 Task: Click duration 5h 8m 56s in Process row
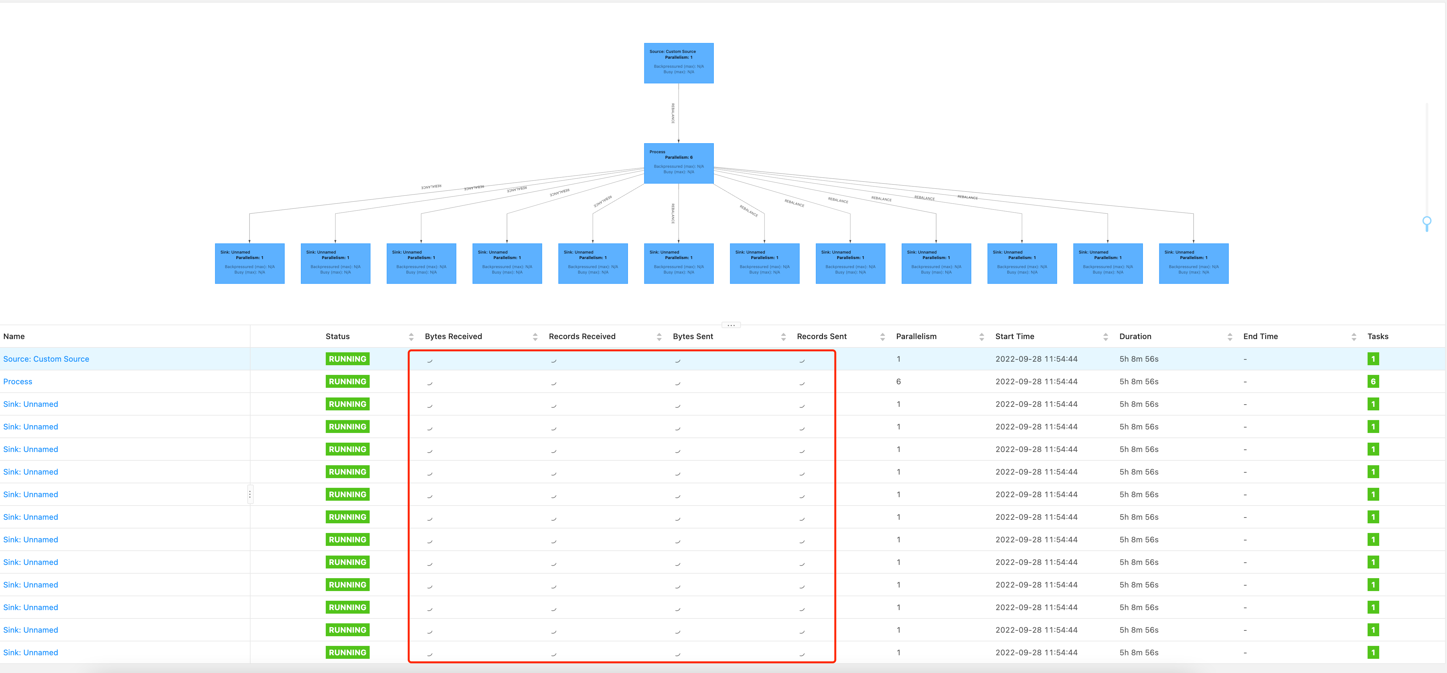(x=1139, y=382)
